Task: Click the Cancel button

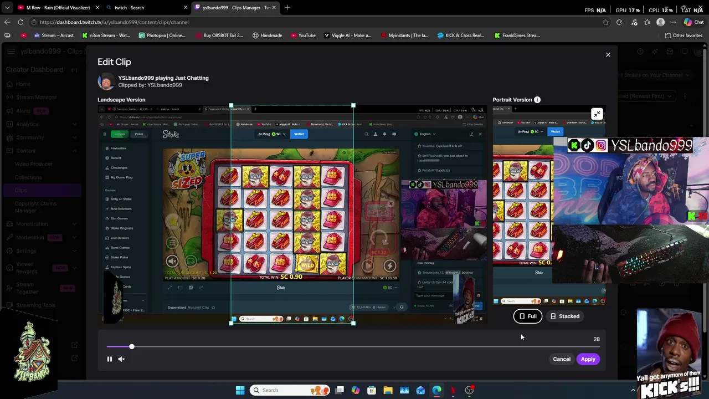Action: (x=561, y=359)
